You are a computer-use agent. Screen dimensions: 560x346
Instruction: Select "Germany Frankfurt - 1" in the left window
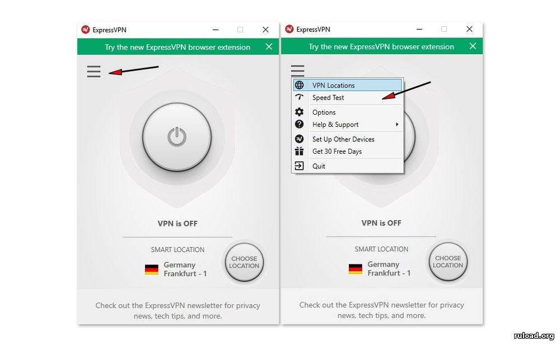(x=185, y=269)
